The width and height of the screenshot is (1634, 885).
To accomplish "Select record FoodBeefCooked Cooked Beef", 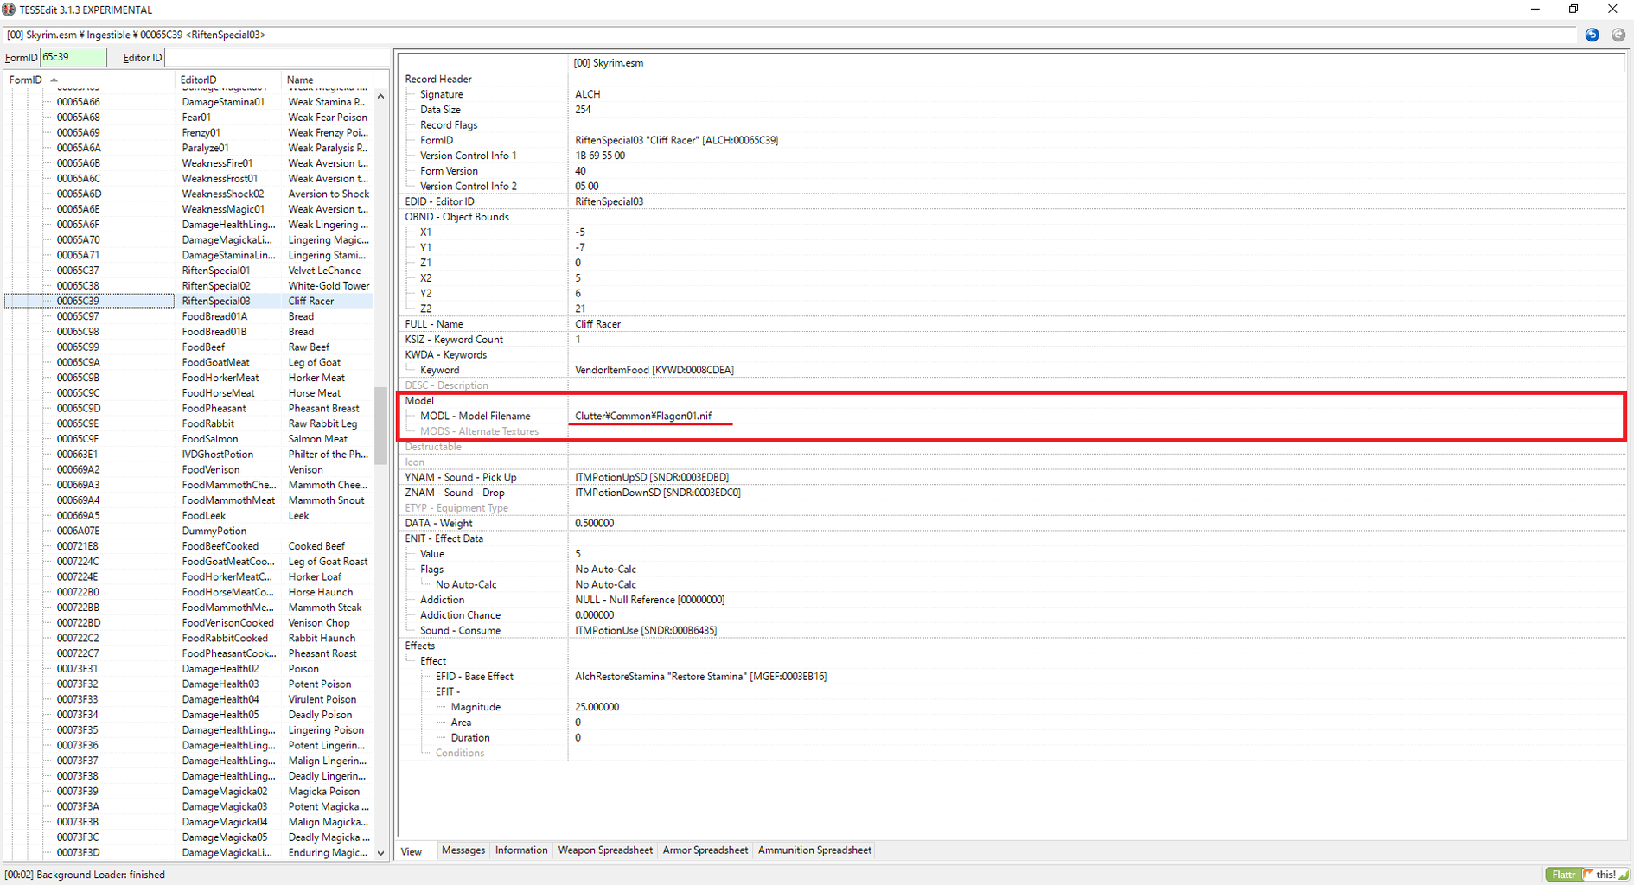I will (189, 546).
